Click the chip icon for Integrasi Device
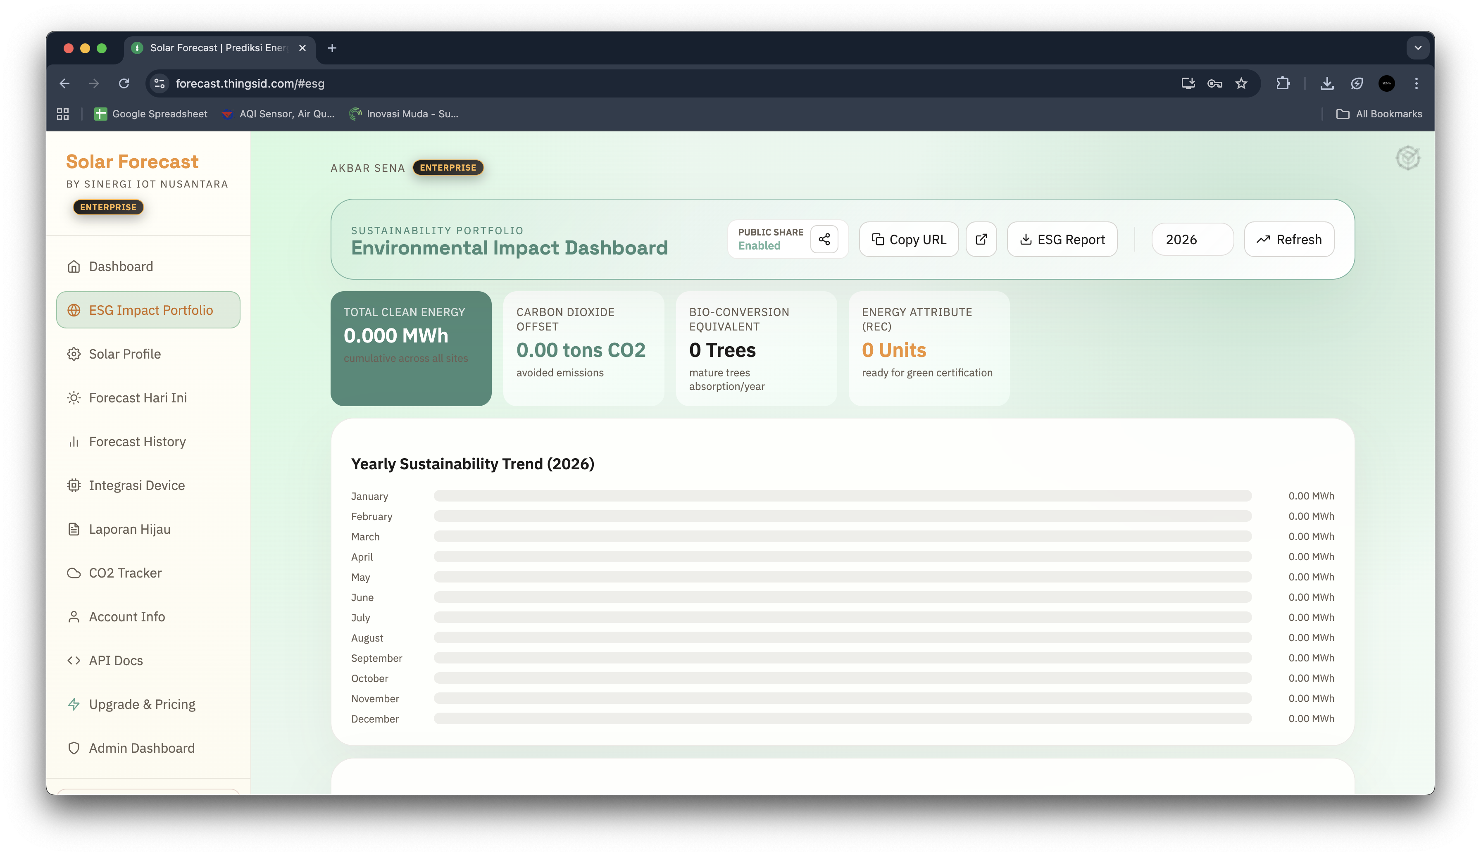The width and height of the screenshot is (1481, 856). 74,485
